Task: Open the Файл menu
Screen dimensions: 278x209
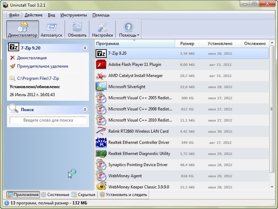Action: pos(13,15)
